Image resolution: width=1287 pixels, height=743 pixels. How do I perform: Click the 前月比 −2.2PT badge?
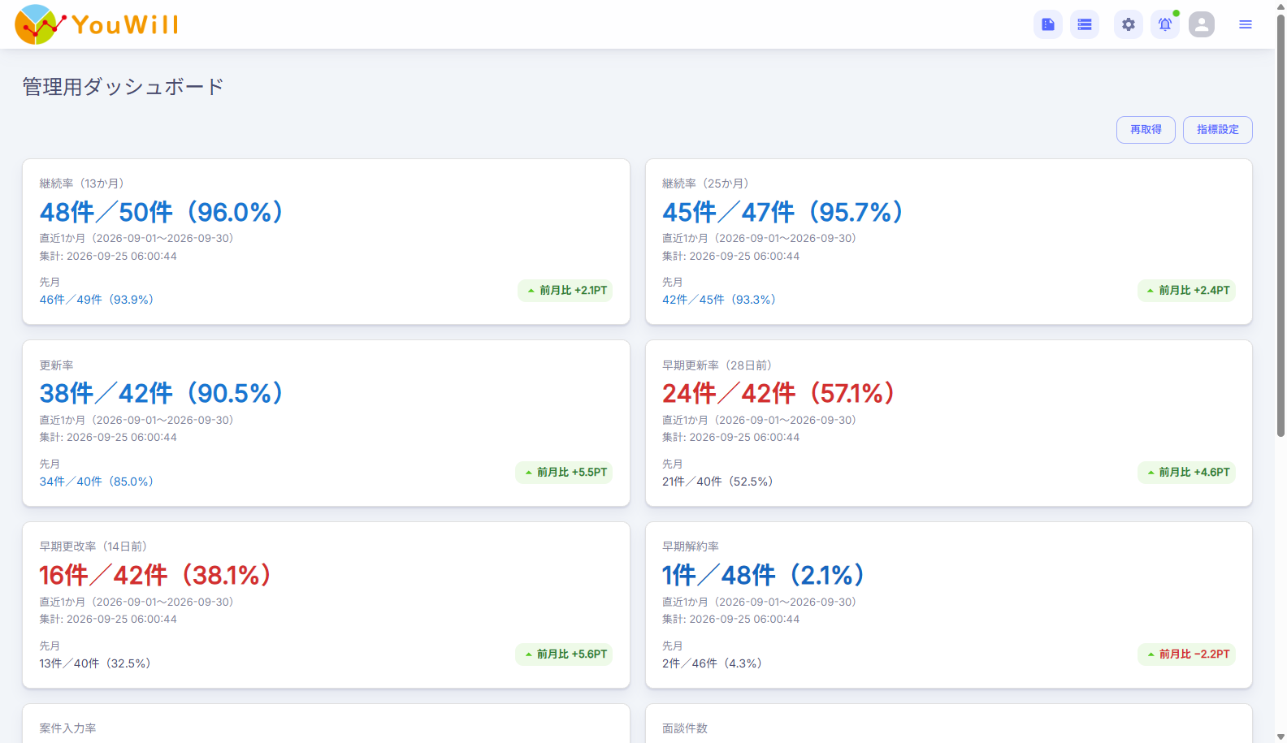click(x=1187, y=654)
